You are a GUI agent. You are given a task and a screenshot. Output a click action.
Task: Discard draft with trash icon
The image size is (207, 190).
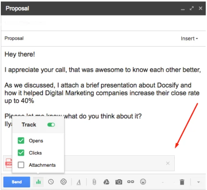182,182
